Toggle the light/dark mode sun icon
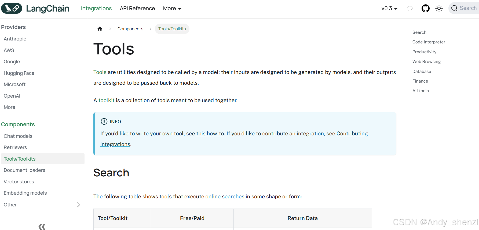Image resolution: width=479 pixels, height=230 pixels. click(x=439, y=8)
